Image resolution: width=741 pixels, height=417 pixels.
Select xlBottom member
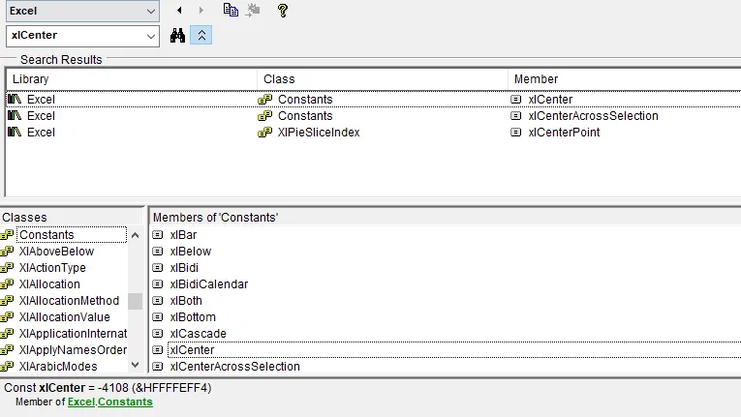[x=193, y=317]
